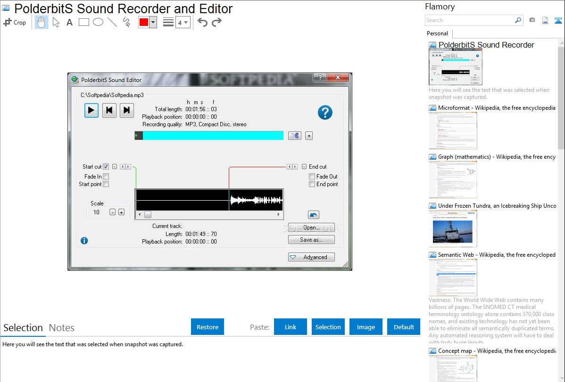
Task: Redo the last annotation
Action: (x=216, y=22)
